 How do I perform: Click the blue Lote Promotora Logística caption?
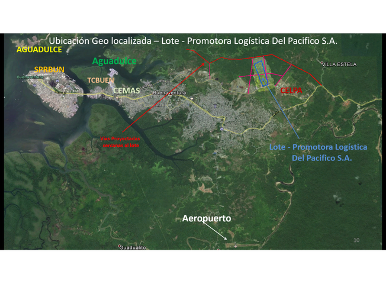coord(319,152)
